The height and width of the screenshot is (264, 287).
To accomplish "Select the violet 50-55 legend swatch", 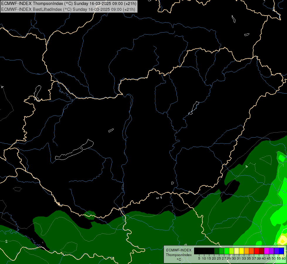I will pos(276,251).
